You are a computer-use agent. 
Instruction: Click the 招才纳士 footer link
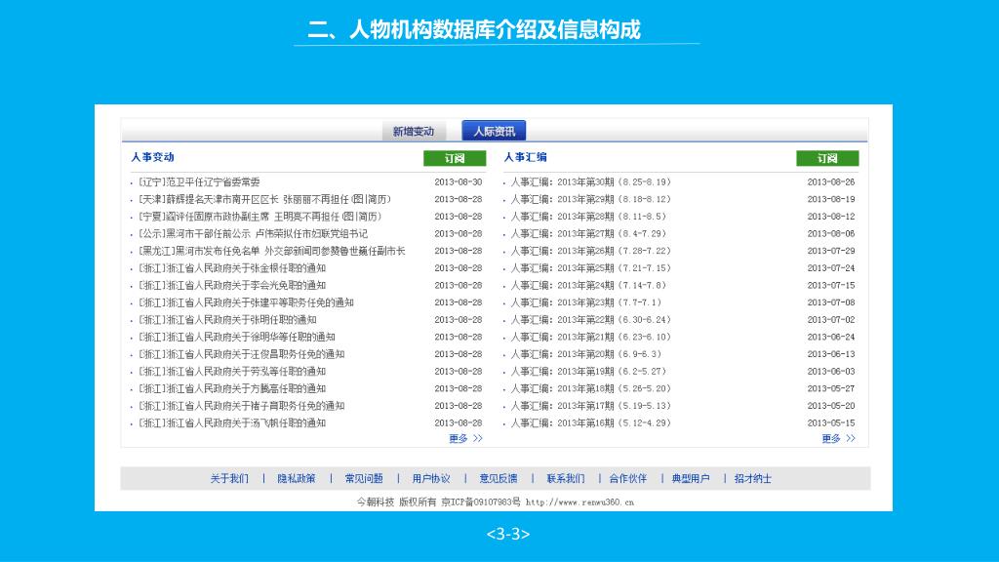point(752,479)
